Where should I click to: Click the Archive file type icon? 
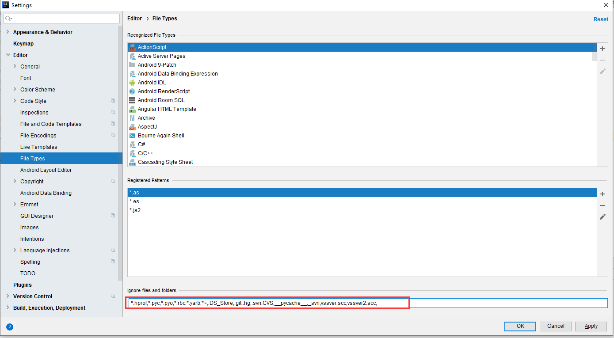(132, 118)
